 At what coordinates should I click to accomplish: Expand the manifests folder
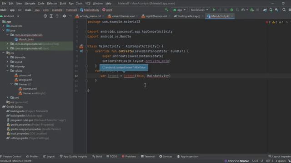tap(3, 26)
